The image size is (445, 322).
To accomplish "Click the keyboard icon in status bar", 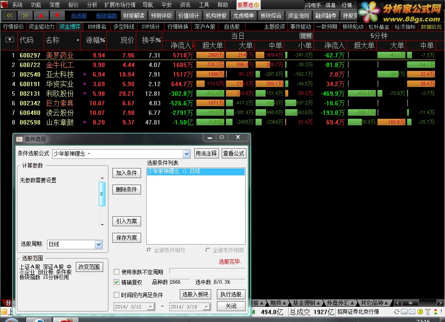I will pos(405,312).
